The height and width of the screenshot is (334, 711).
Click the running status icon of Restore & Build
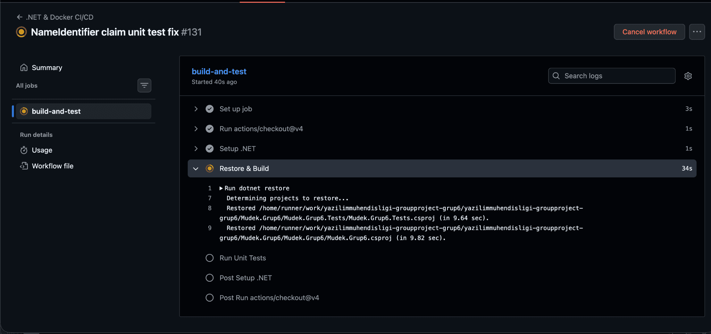(210, 168)
